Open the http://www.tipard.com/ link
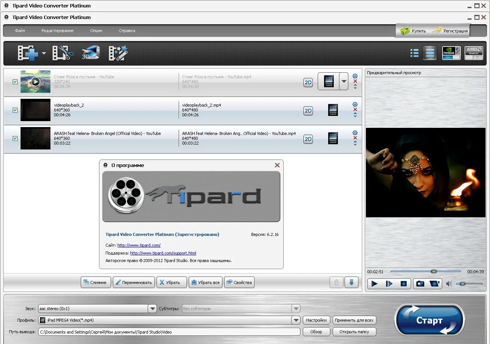This screenshot has height=344, width=490. [x=139, y=245]
